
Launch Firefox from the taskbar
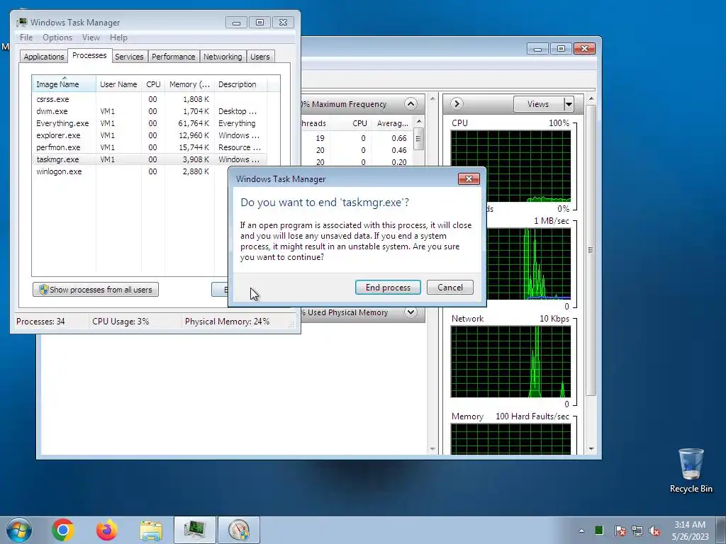click(107, 530)
